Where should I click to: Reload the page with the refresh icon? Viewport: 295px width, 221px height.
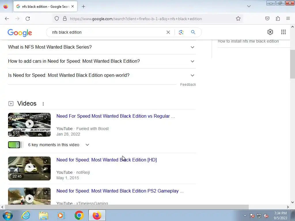(28, 19)
